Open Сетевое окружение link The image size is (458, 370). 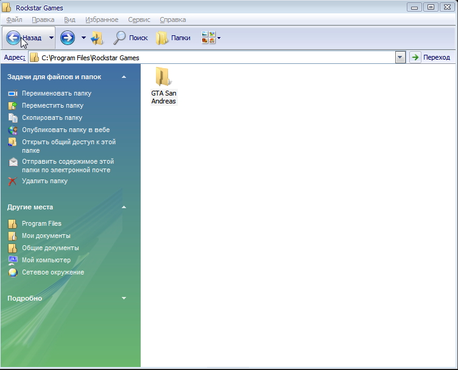53,272
